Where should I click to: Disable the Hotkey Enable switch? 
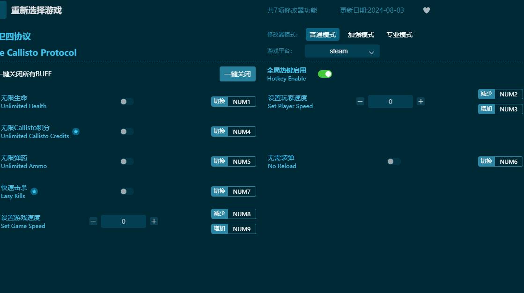[x=325, y=74]
